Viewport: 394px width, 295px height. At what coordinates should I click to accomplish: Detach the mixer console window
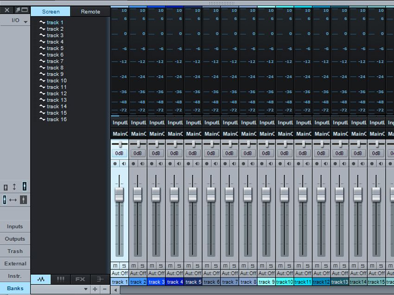(18, 10)
